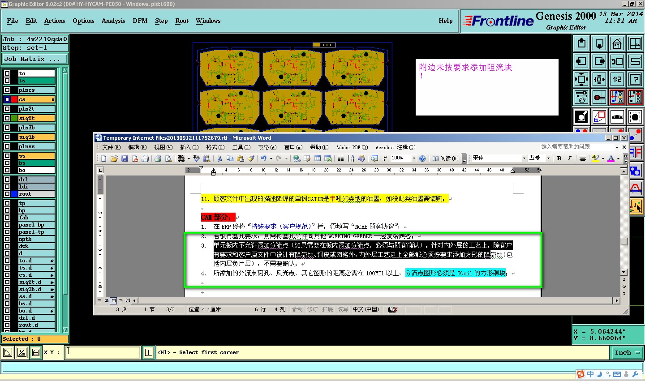Viewport: 645px width, 381px height.
Task: Click the question mark help icon
Action: tap(635, 79)
